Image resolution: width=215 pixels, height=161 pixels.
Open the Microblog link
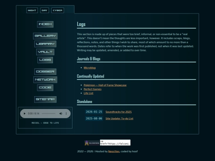[x=90, y=68]
